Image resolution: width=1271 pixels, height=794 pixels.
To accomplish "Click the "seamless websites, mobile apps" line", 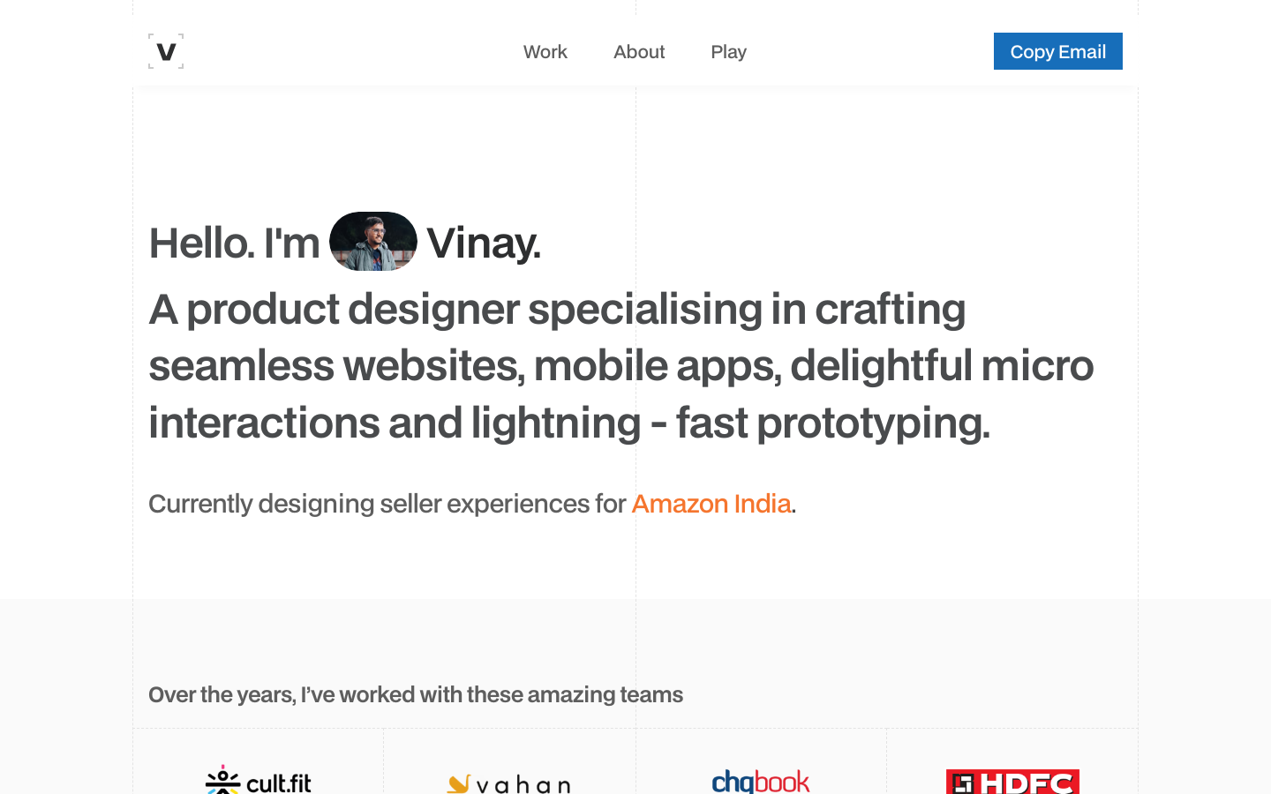I will (620, 366).
